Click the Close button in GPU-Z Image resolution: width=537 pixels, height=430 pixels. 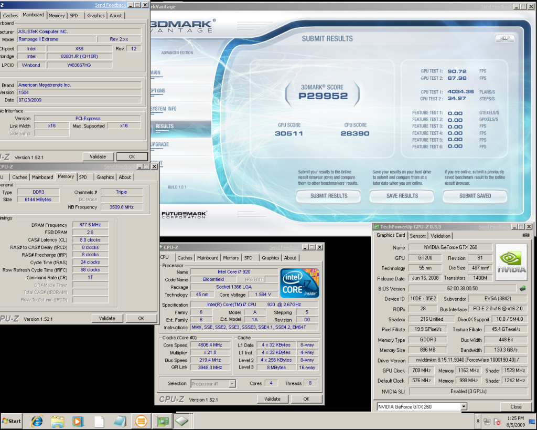pyautogui.click(x=516, y=407)
